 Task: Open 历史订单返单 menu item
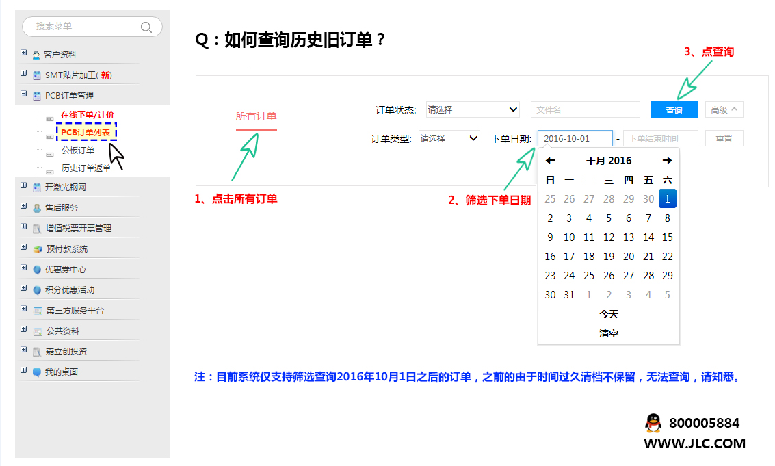coord(86,168)
